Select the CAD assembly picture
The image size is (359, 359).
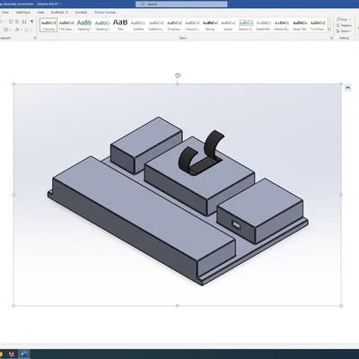[178, 195]
